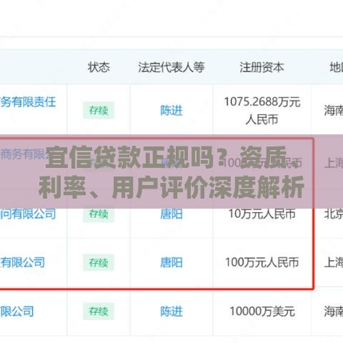Screen dimensions: 343x343
Task: Select the 10000万美元 capital cell
Action: pyautogui.click(x=262, y=311)
